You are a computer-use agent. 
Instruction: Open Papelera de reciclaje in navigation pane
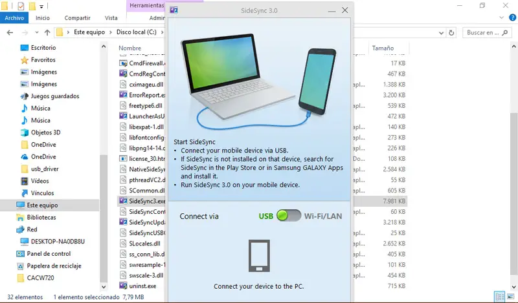[x=54, y=266]
